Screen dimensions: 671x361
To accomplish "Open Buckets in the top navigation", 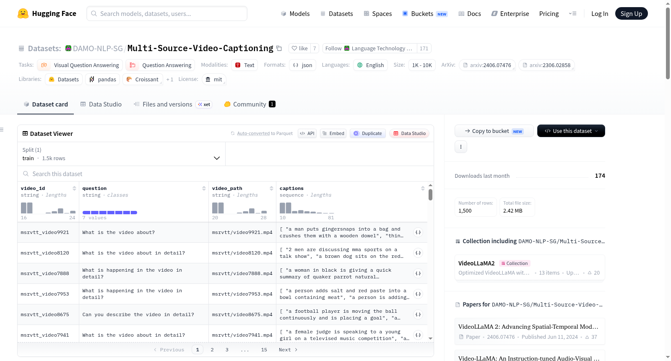I will tap(424, 13).
